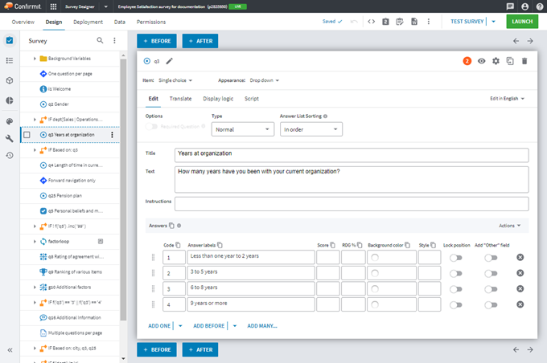Toggle Lock position for '3 to 5 years' row

[455, 274]
